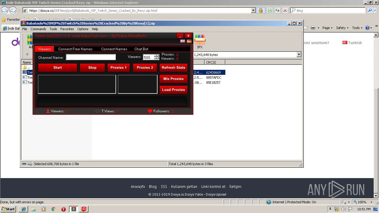Switch language to German flag

pos(189,41)
